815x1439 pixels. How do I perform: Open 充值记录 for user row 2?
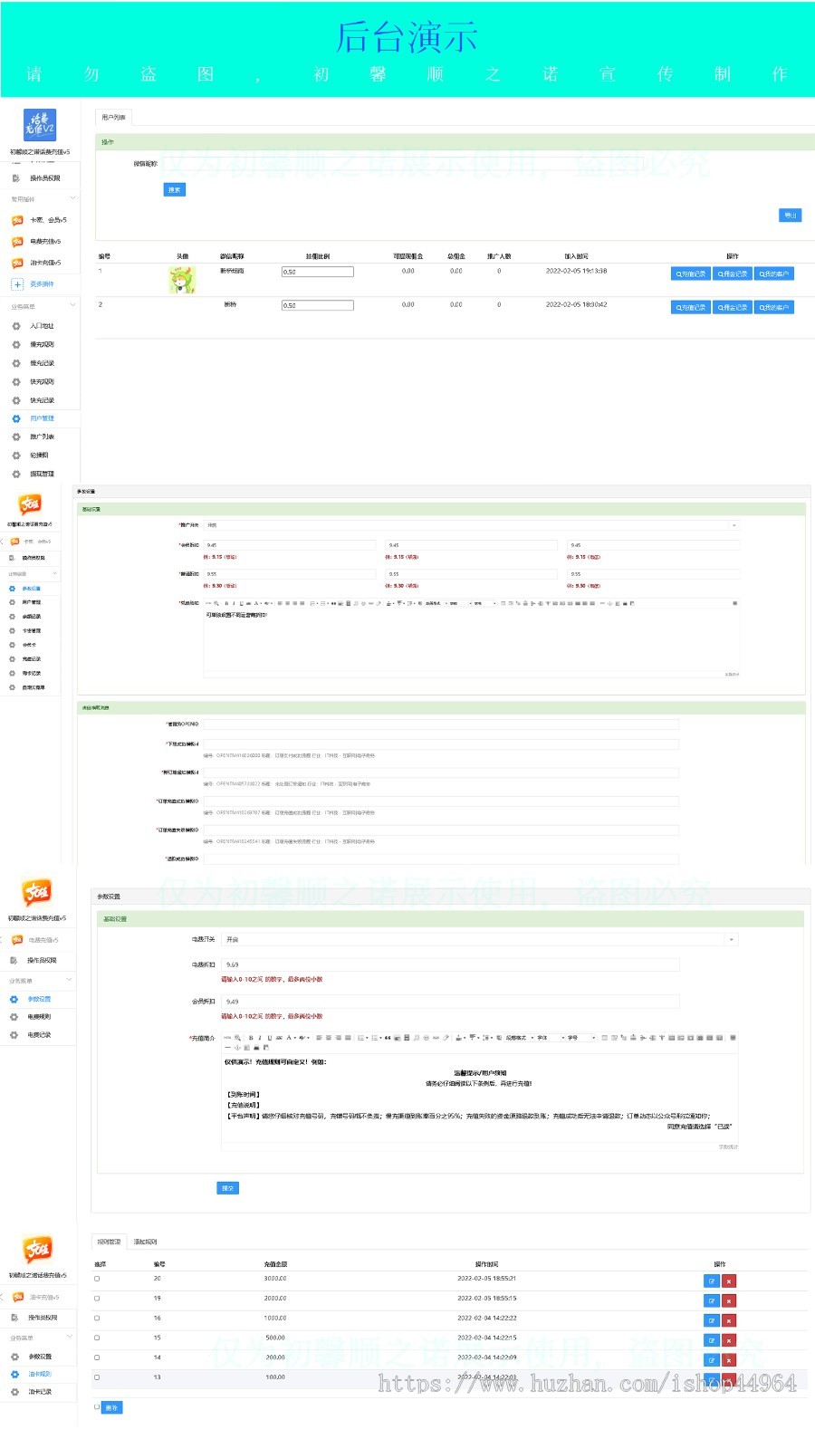691,308
